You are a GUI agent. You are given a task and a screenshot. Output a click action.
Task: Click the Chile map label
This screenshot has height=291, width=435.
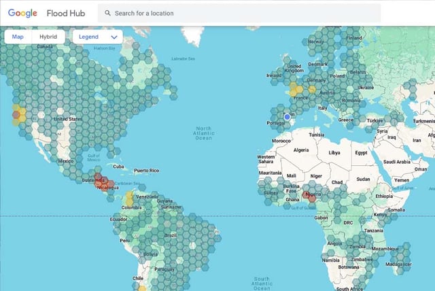[138, 278]
